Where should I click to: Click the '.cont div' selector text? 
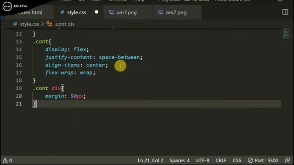tap(47, 88)
